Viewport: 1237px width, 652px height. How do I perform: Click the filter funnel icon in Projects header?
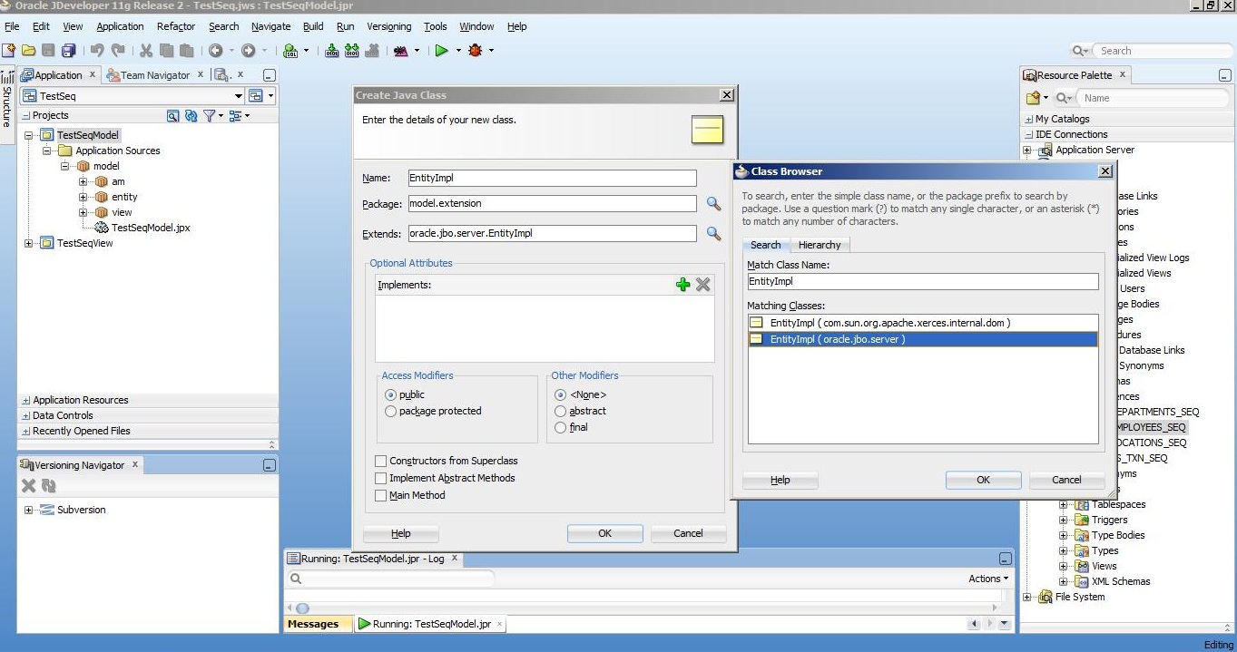pos(209,116)
